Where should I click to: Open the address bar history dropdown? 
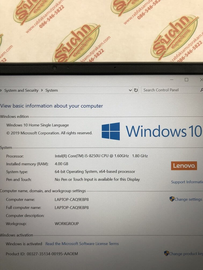coord(130,90)
